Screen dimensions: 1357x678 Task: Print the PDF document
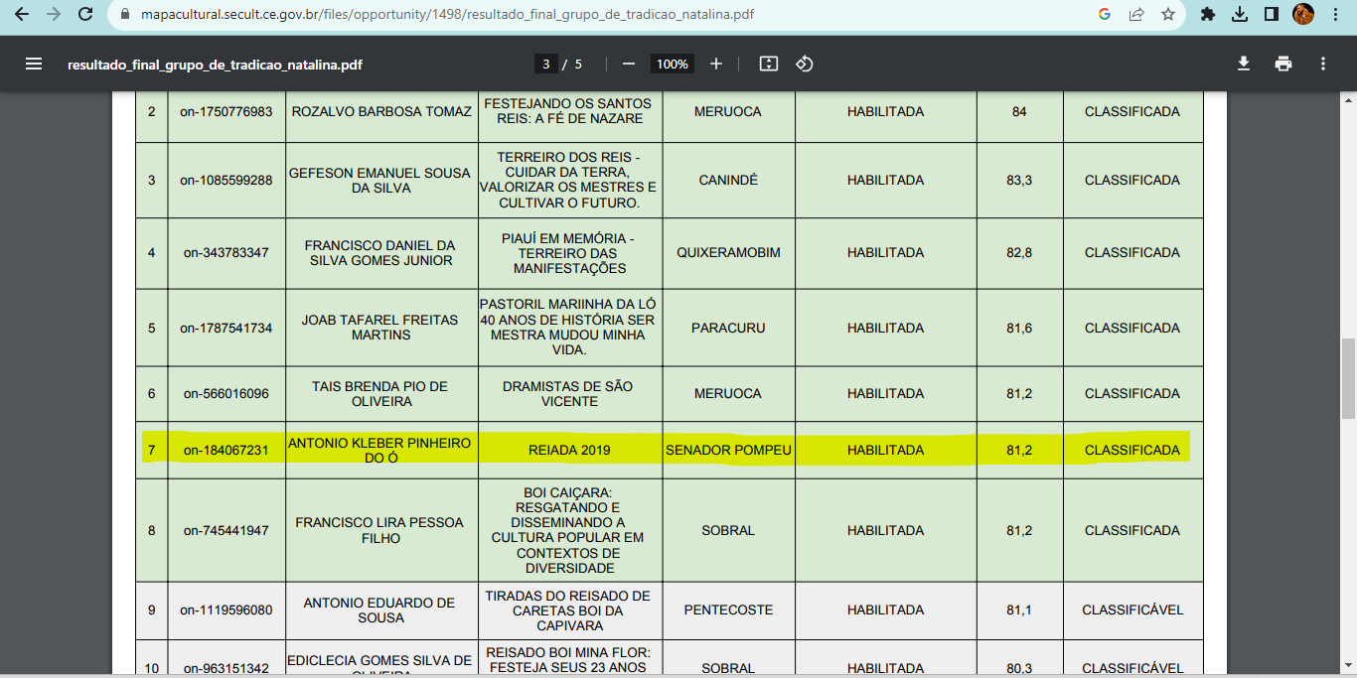pos(1283,64)
